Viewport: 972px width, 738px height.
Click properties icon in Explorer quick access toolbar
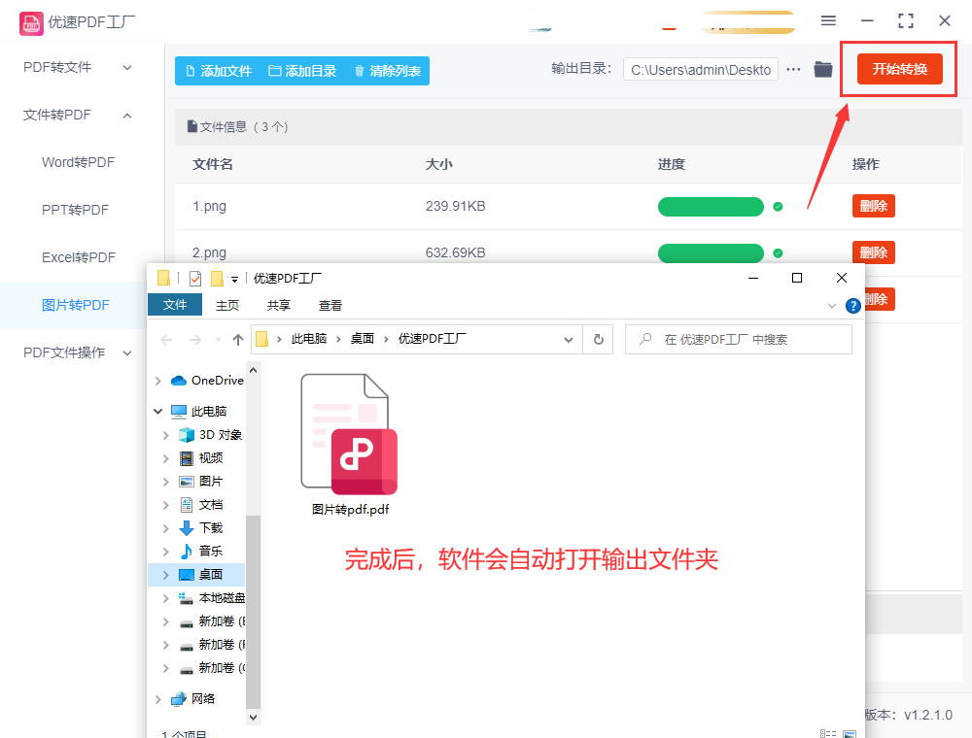tap(195, 279)
